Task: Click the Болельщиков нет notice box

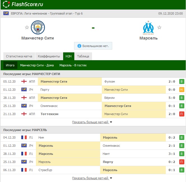Action: [x=93, y=46]
